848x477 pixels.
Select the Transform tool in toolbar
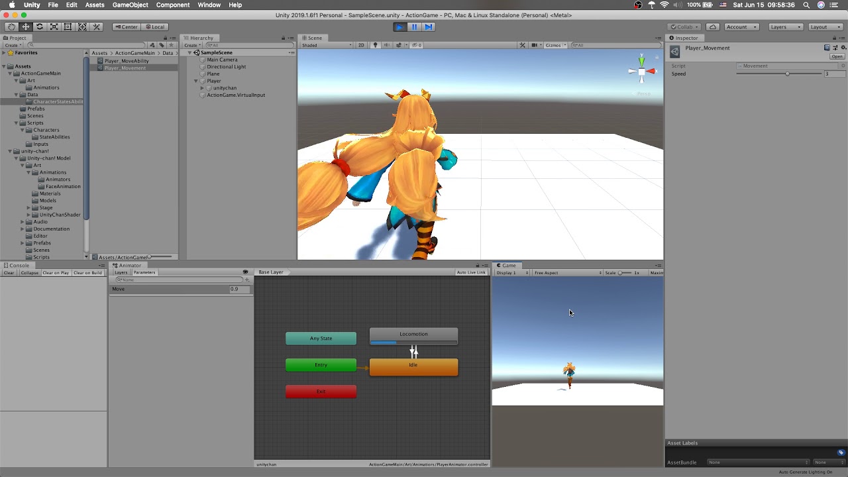82,27
